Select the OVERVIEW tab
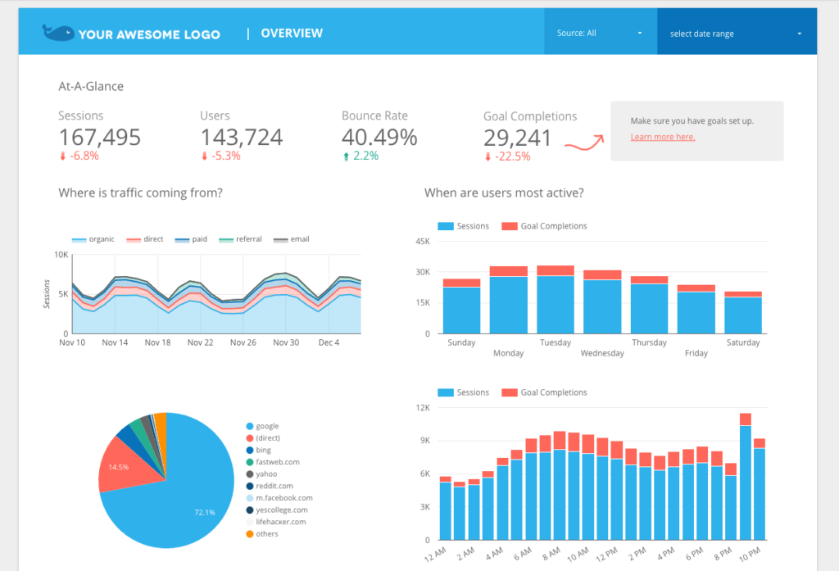839x571 pixels. click(292, 33)
